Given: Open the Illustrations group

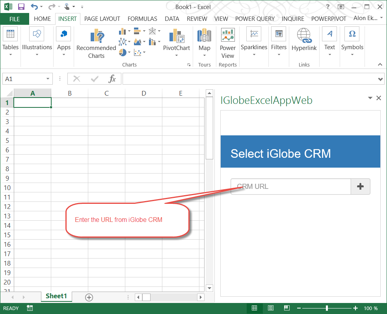Looking at the screenshot, I should (x=37, y=41).
